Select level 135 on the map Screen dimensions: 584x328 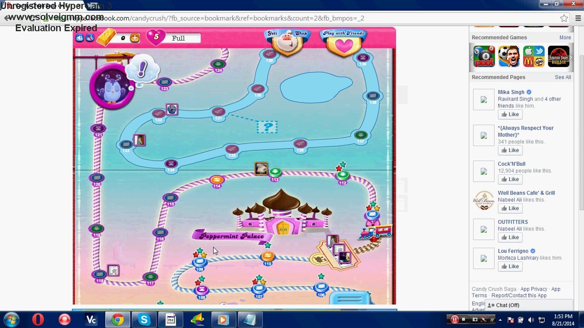pos(232,149)
